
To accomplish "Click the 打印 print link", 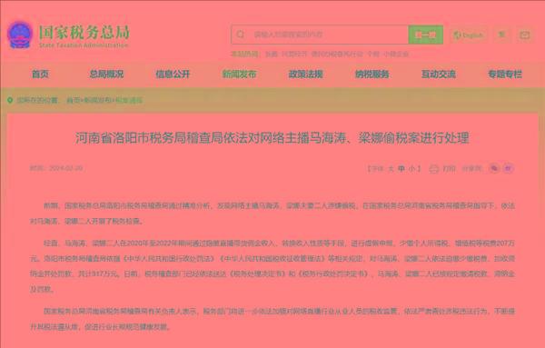I will [x=449, y=169].
